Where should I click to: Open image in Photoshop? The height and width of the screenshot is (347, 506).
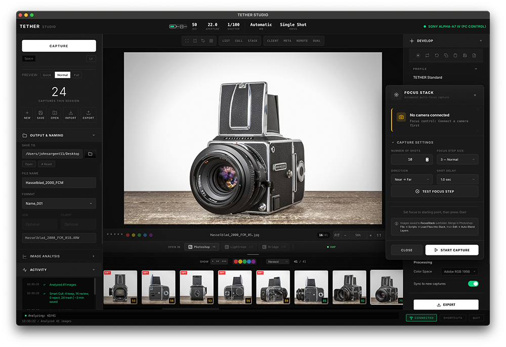pyautogui.click(x=202, y=247)
